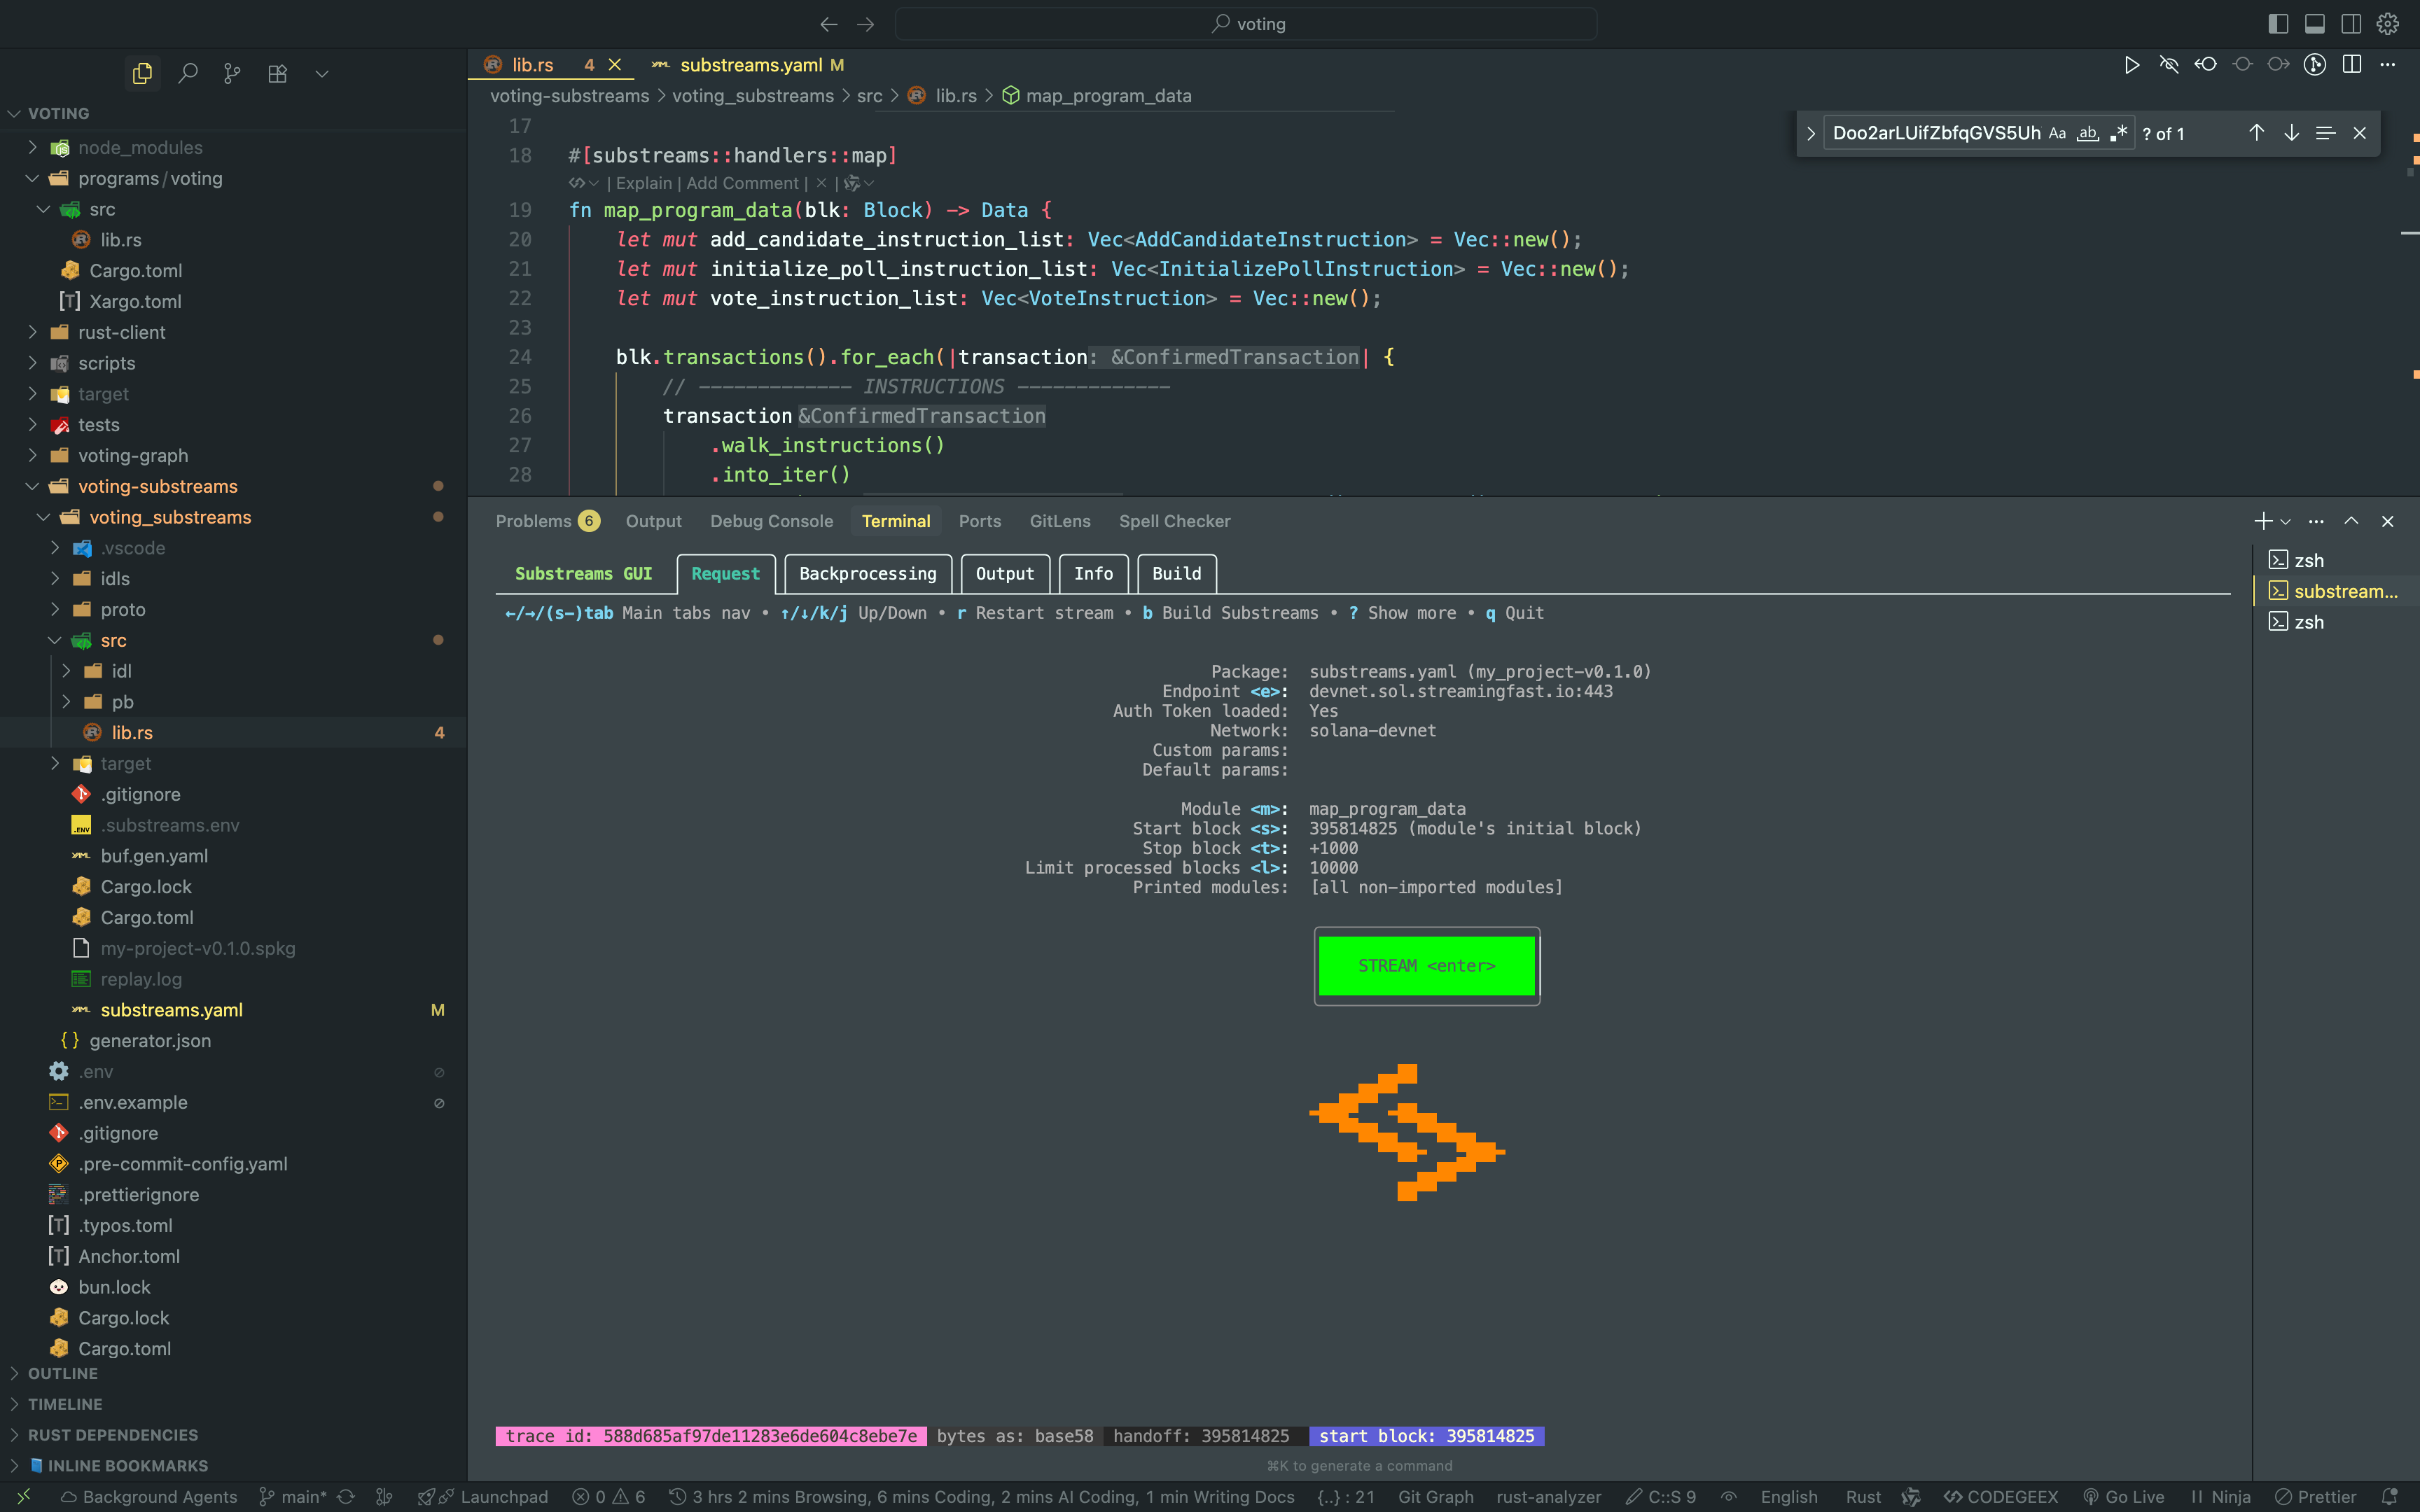Click the voting command center search box
Screen dimensions: 2420x1512
pos(1246,24)
